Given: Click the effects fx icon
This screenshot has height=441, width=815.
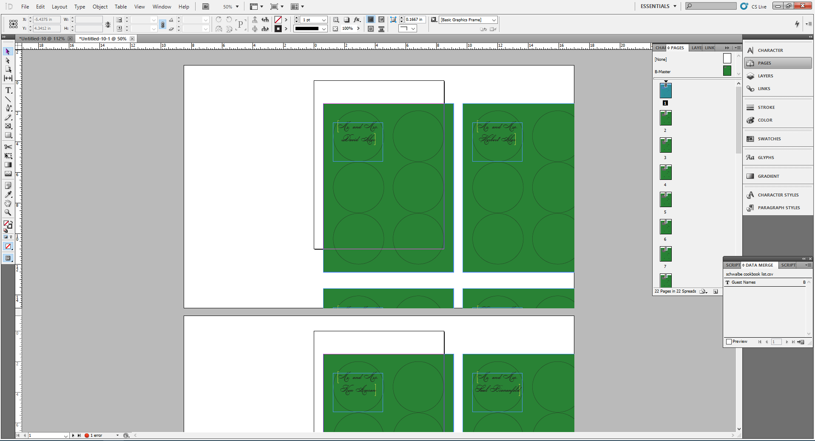Looking at the screenshot, I should (357, 20).
